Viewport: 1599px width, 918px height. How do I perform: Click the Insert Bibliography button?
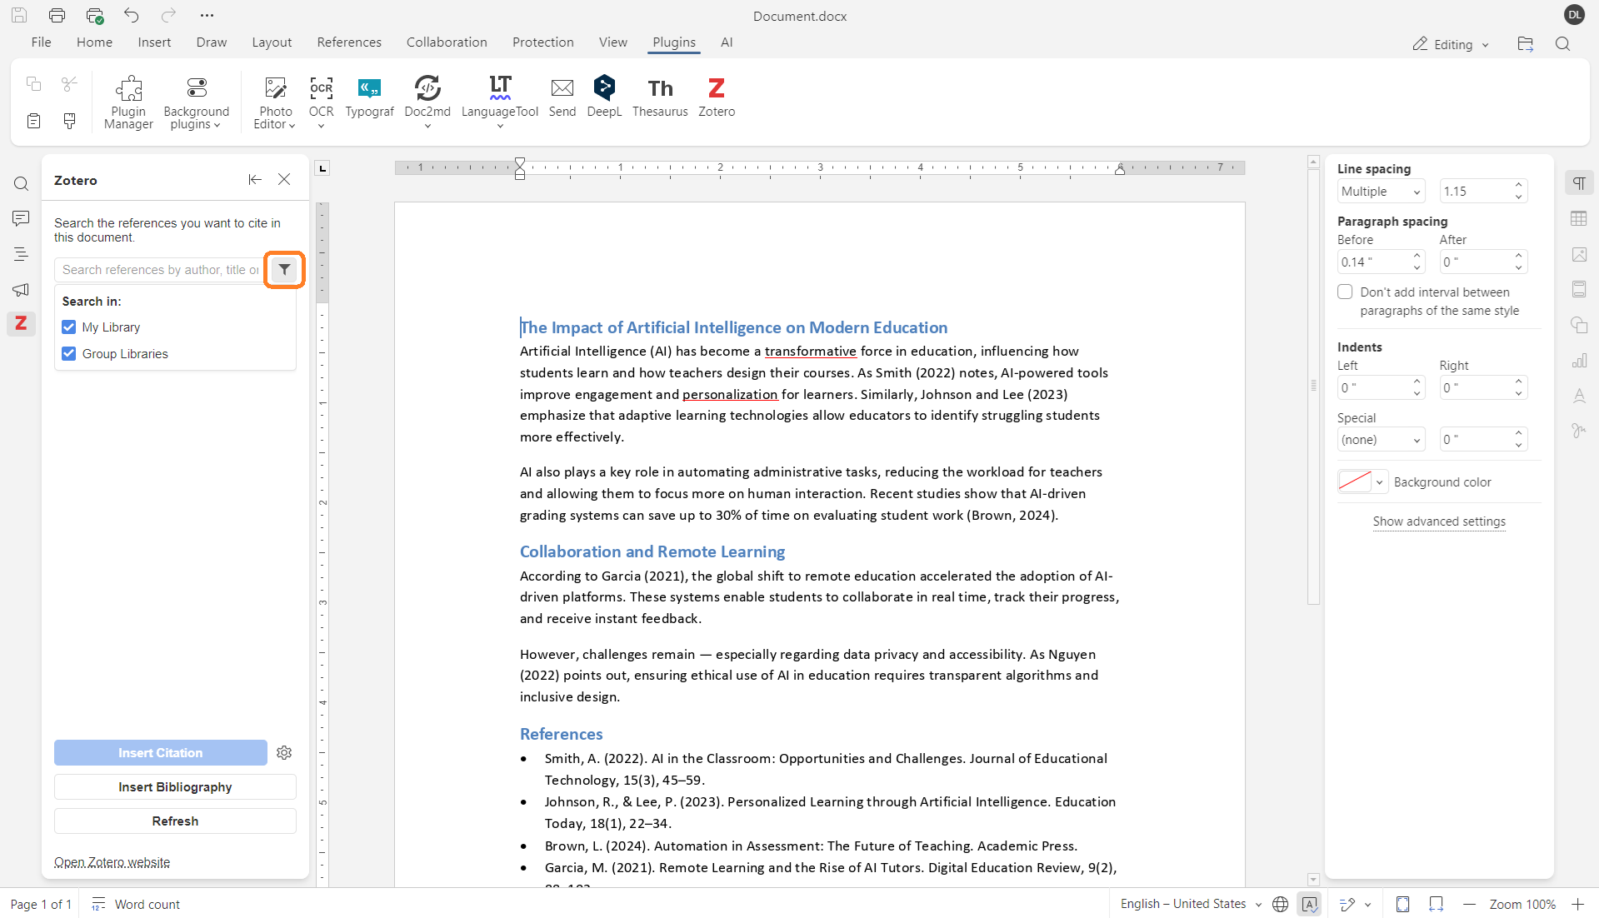(x=174, y=786)
